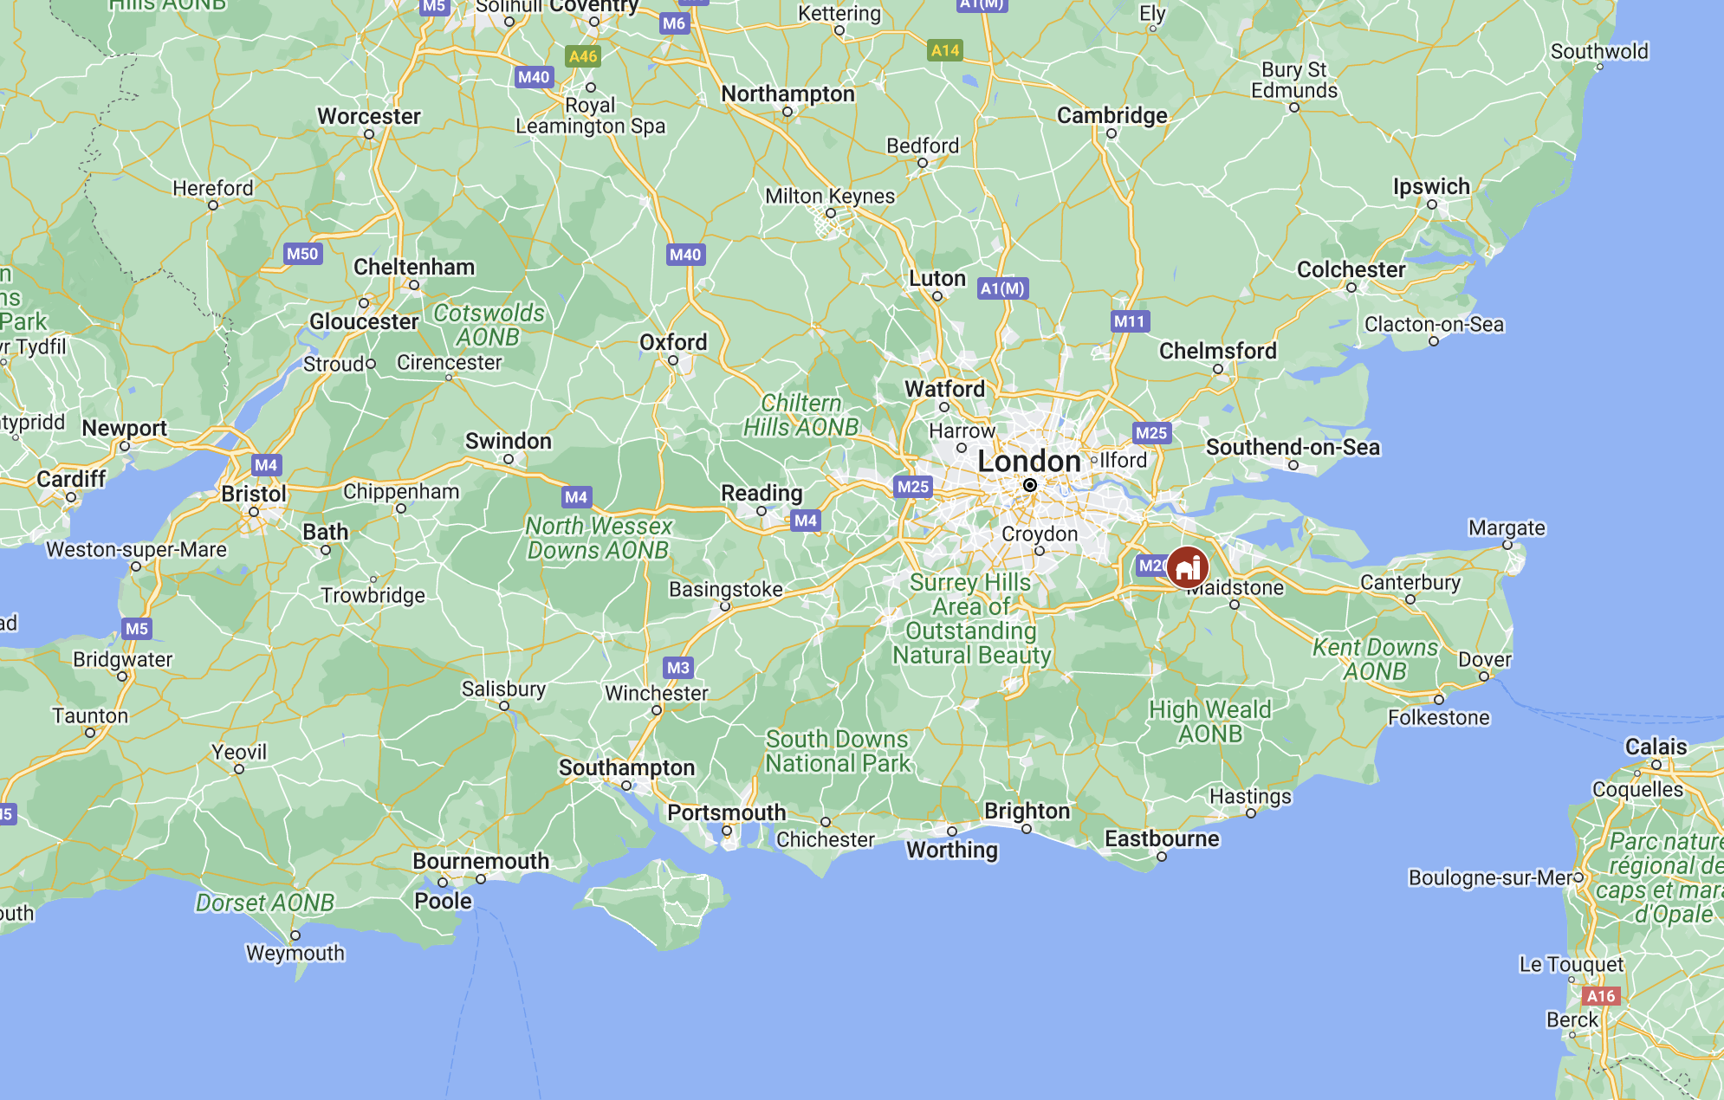Image resolution: width=1724 pixels, height=1100 pixels.
Task: Click the red home marker near Maidstone
Action: click(x=1188, y=567)
